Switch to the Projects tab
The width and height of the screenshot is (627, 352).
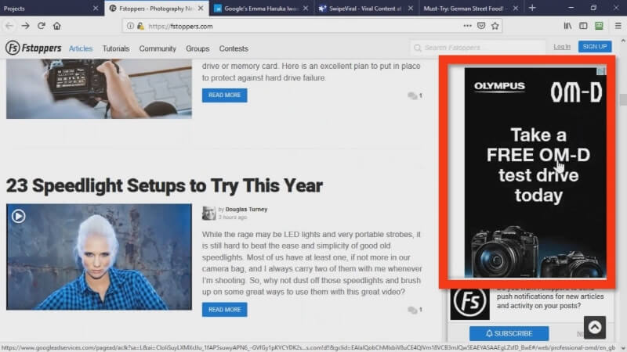click(x=52, y=8)
